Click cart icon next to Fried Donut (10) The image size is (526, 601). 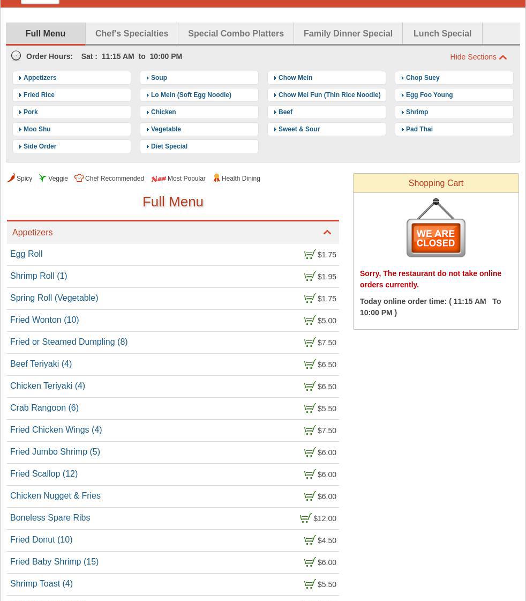click(x=310, y=540)
